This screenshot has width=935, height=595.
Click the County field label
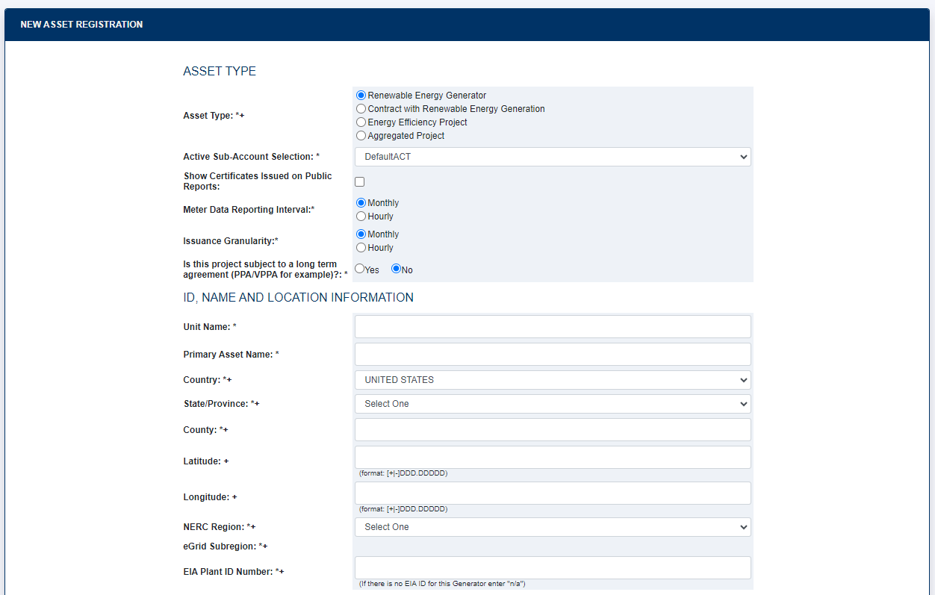click(x=205, y=430)
